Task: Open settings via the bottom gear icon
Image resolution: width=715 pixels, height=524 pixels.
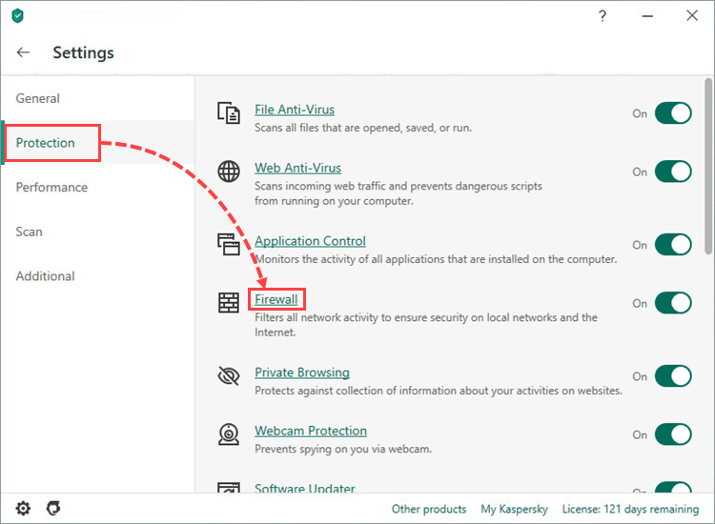Action: (x=23, y=508)
